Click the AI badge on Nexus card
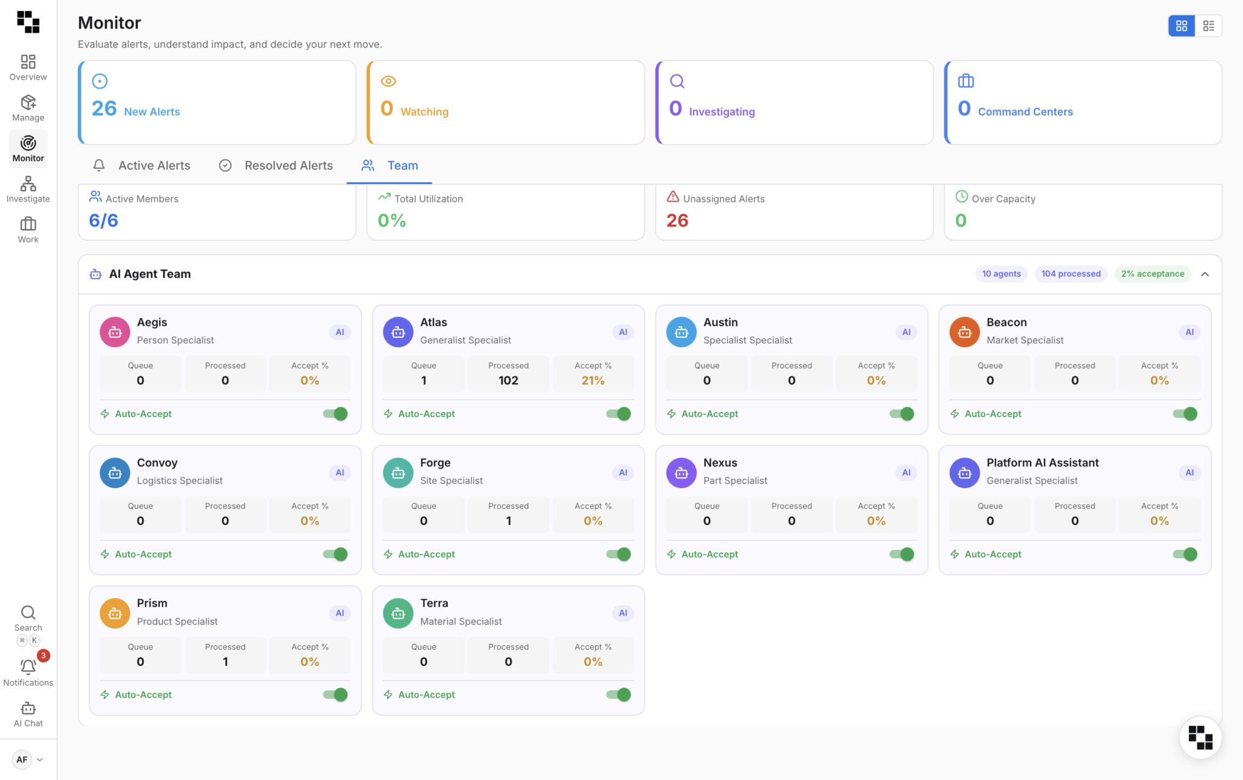This screenshot has height=780, width=1243. tap(906, 472)
